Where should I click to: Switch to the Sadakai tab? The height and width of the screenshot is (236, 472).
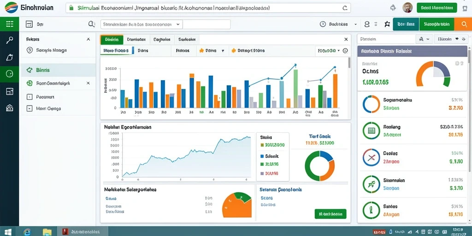click(x=187, y=39)
